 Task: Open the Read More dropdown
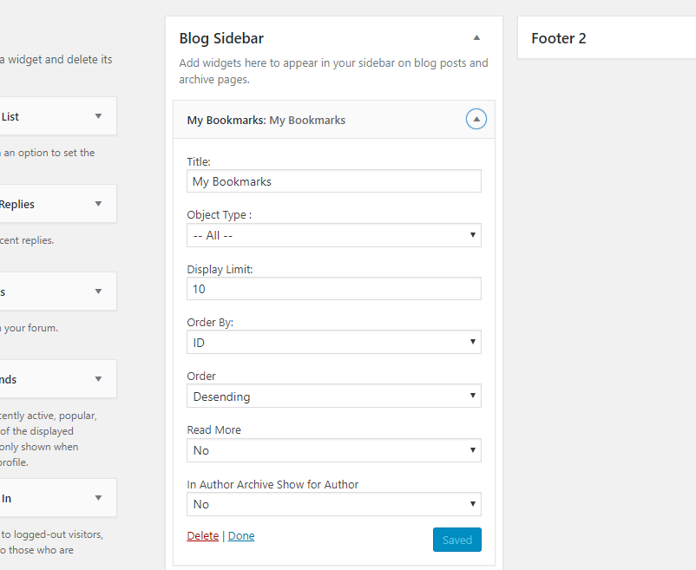[x=333, y=450]
